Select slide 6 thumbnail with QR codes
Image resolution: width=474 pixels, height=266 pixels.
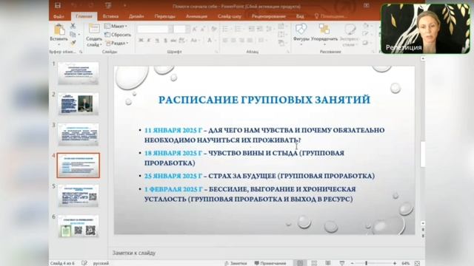click(x=79, y=227)
